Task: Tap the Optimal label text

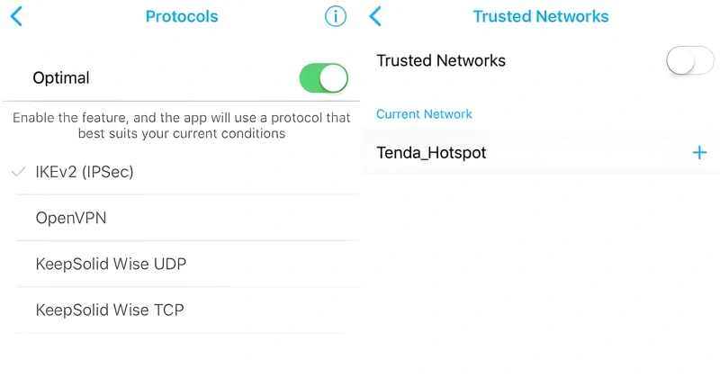Action: coord(61,78)
